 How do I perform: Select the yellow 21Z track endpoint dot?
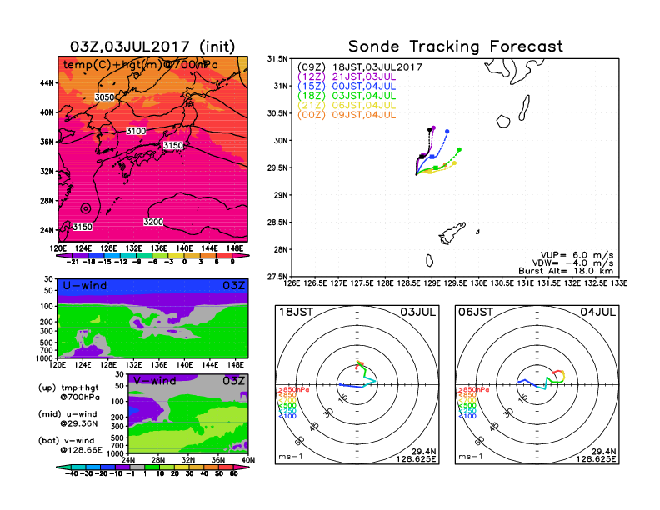coord(454,163)
